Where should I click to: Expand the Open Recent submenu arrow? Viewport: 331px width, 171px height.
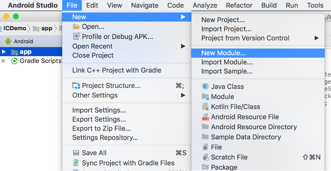tap(183, 46)
